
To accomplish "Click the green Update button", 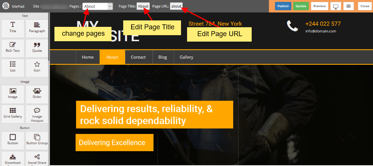I will [301, 6].
